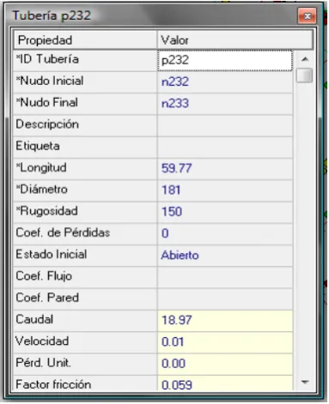Click the *Nudo Final property label

47,103
